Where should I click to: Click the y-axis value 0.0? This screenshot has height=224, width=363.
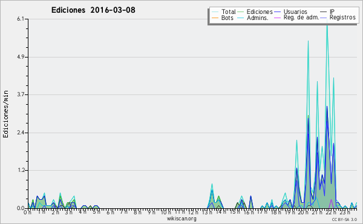(21, 208)
